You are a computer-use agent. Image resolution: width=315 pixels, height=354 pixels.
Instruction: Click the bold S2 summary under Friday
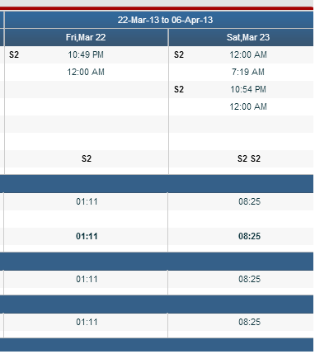click(87, 158)
